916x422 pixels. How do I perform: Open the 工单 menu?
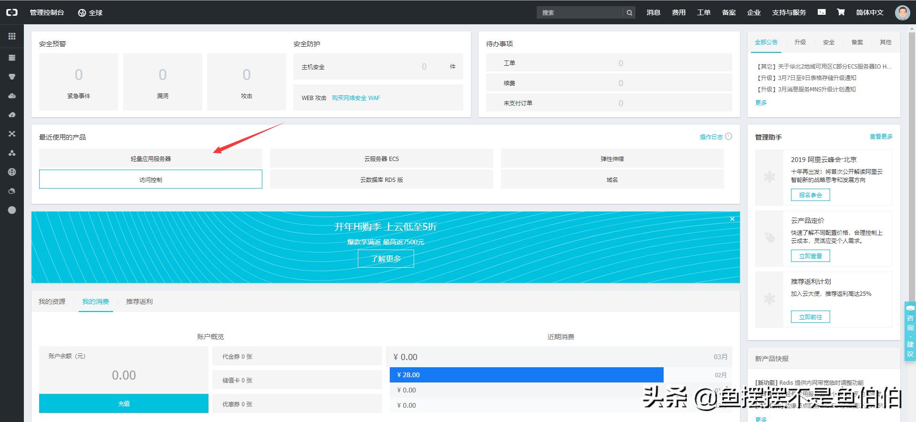tap(704, 12)
